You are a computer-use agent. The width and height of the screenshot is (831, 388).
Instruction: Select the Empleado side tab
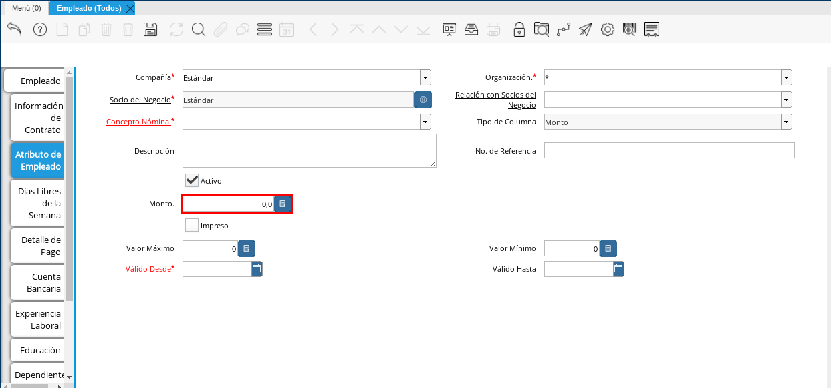point(35,81)
